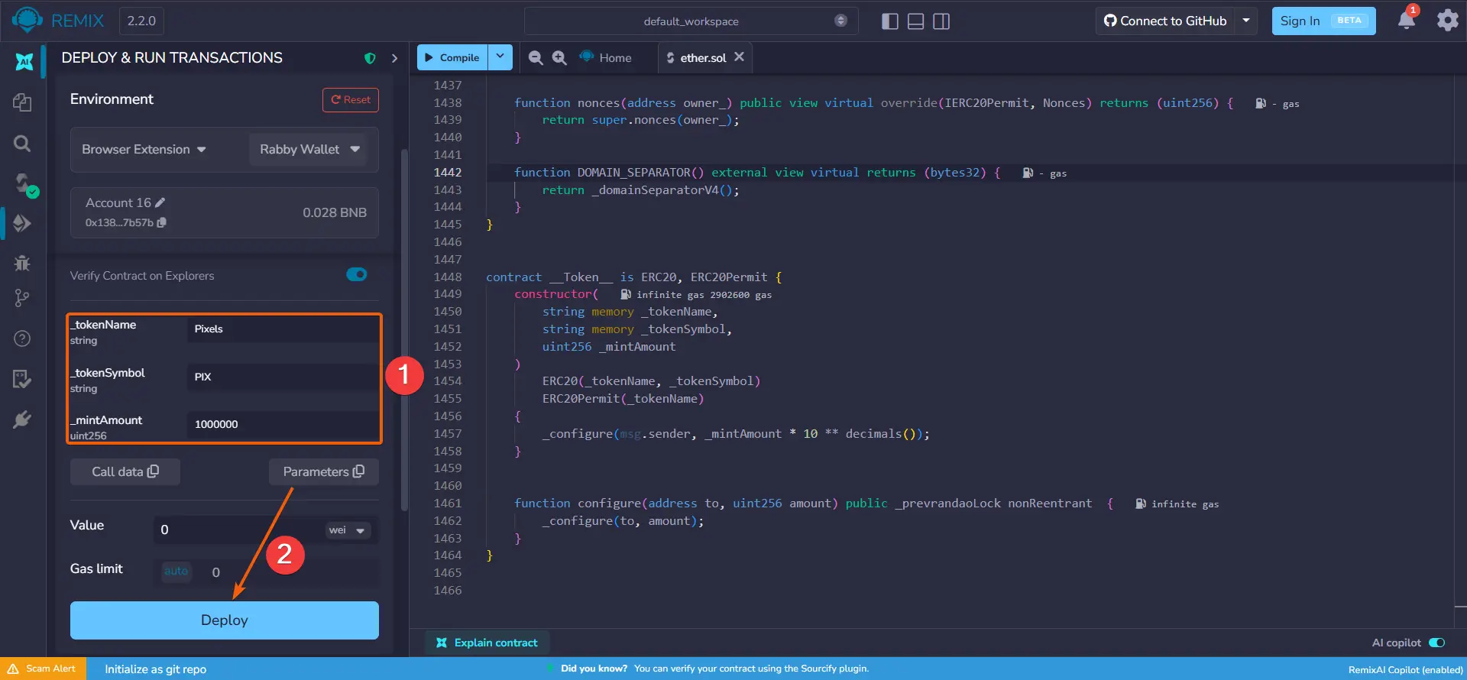This screenshot has height=680, width=1467.
Task: Click the zoom out magnifier icon
Action: pos(536,58)
